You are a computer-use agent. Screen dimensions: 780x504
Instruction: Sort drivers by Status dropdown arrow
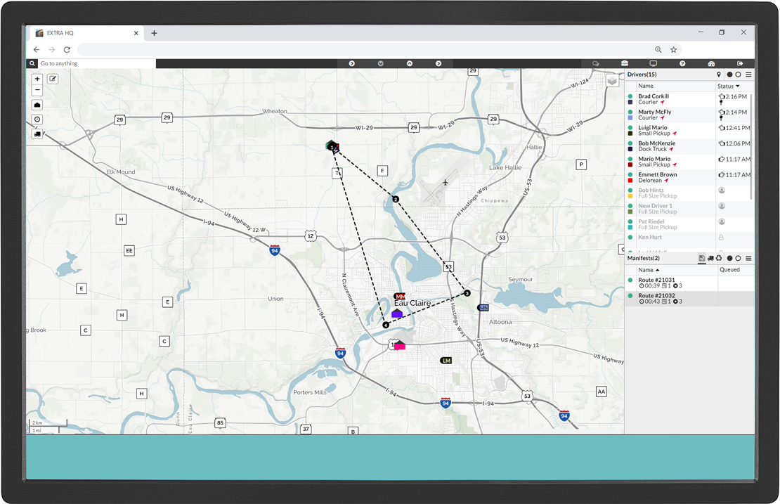point(738,86)
